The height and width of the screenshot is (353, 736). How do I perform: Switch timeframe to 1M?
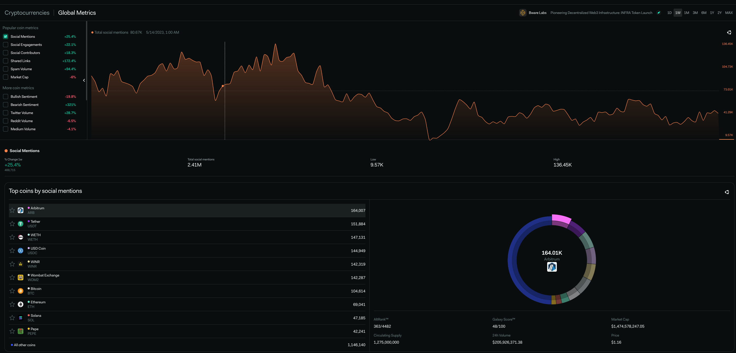click(686, 13)
